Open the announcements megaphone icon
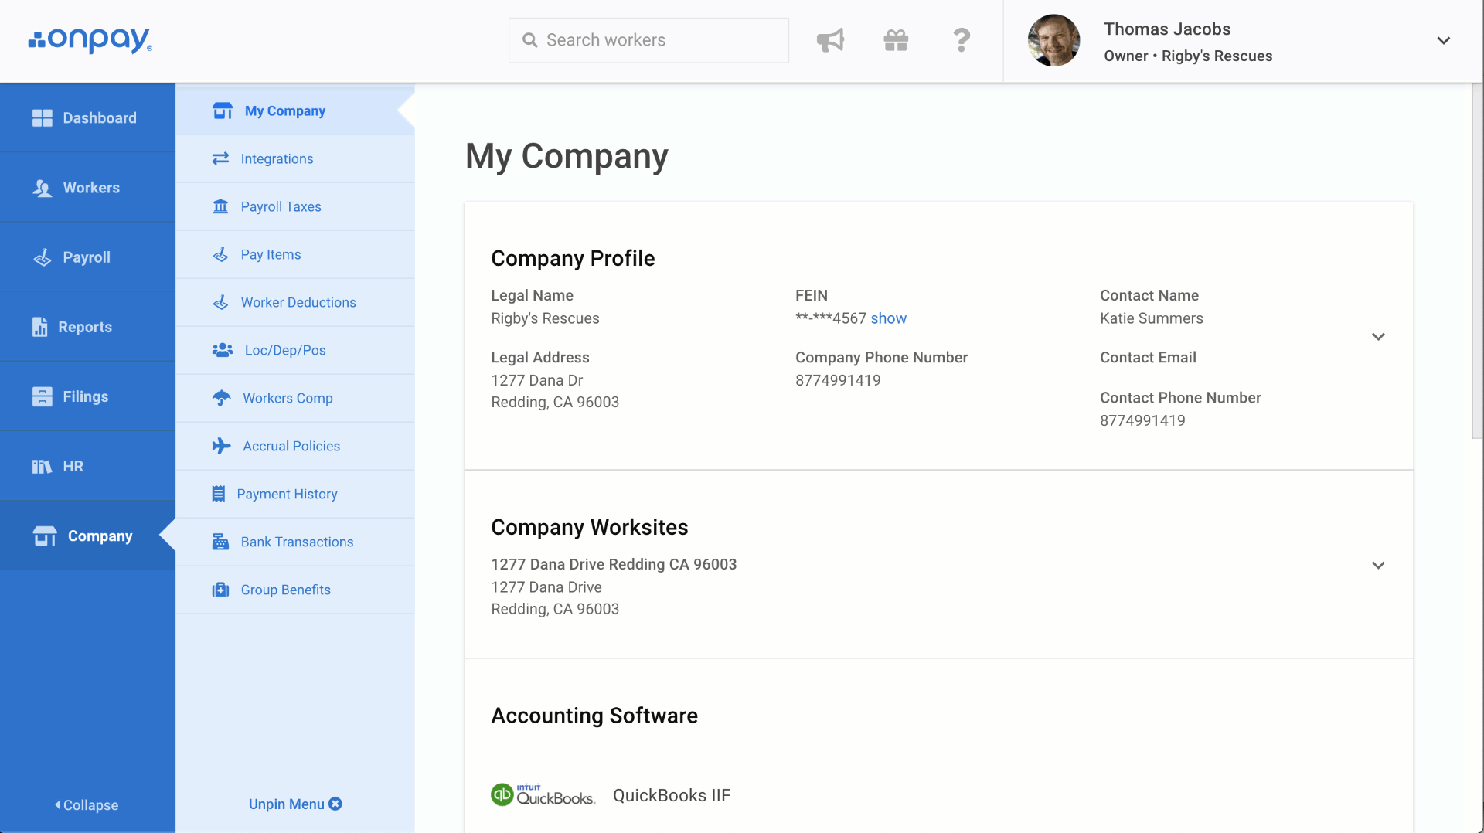The image size is (1484, 833). tap(830, 40)
